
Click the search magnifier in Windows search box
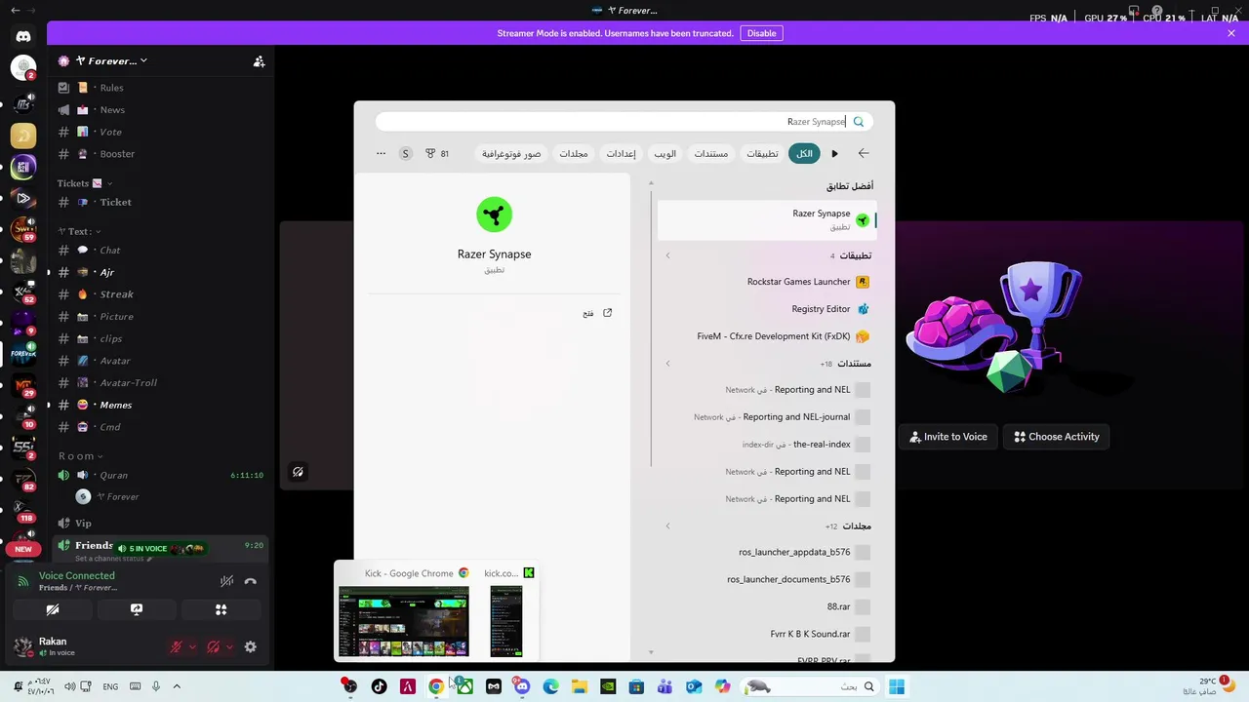click(x=859, y=122)
